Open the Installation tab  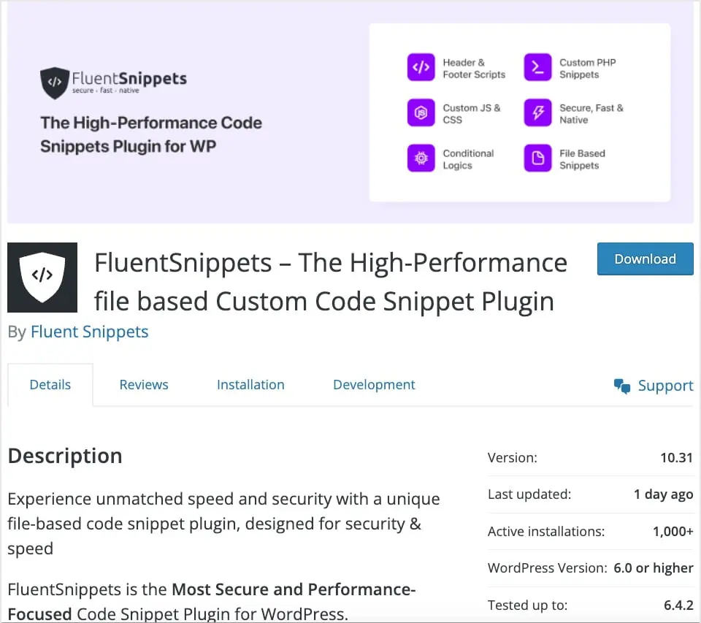[x=250, y=384]
